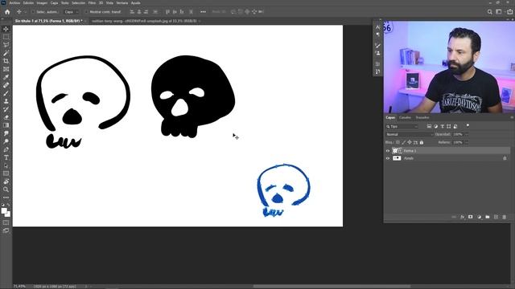
Task: Create new fill or adjustment layer
Action: click(x=479, y=217)
